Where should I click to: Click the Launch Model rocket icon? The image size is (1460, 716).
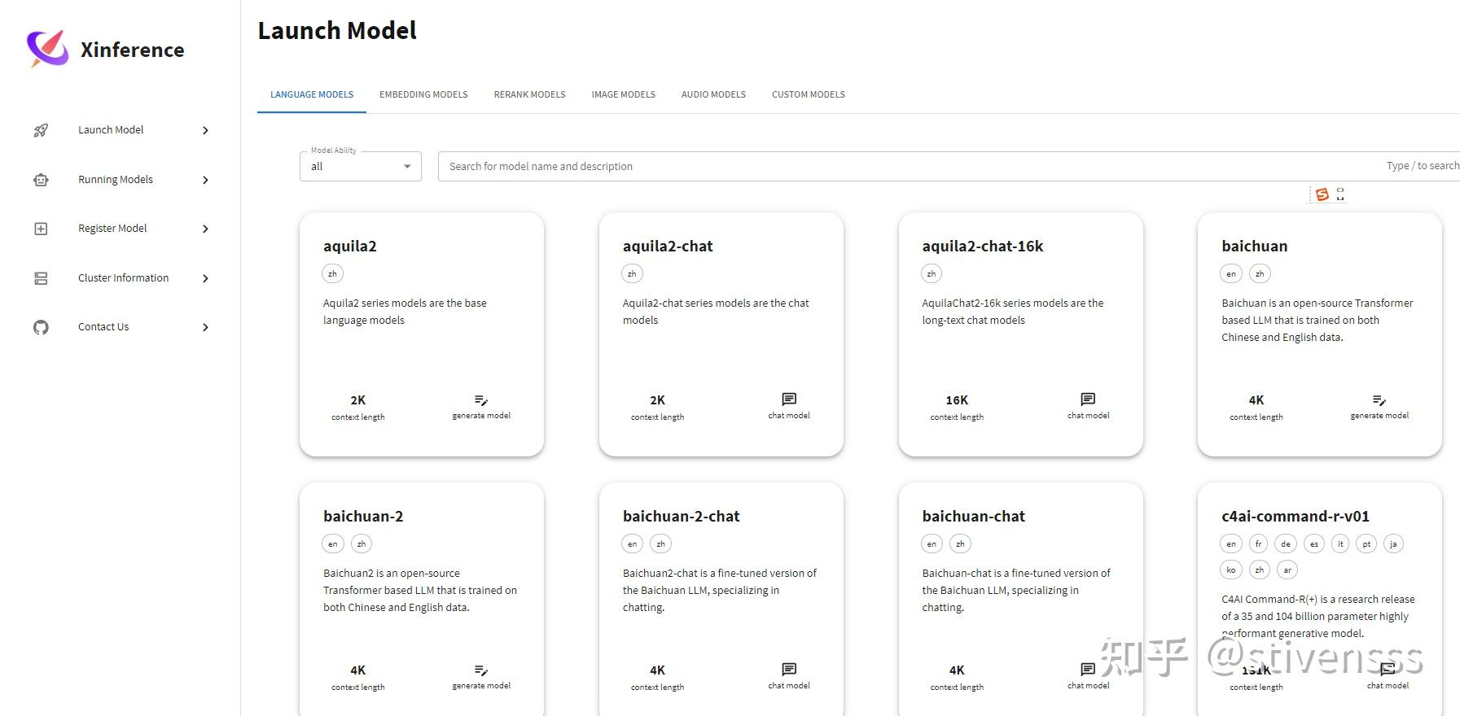click(41, 130)
